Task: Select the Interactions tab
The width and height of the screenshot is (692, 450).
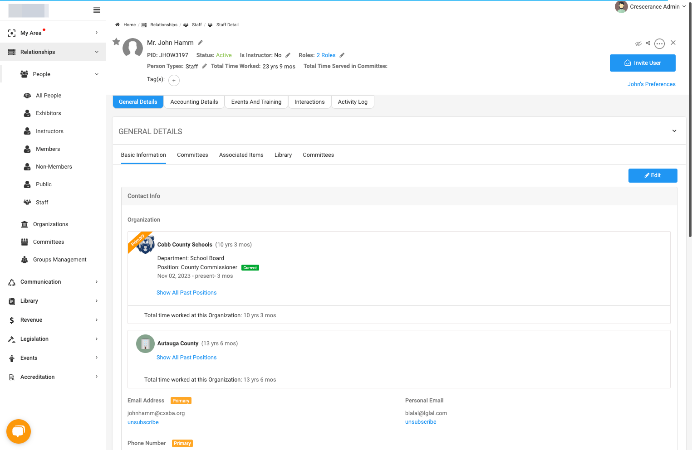Action: tap(309, 102)
